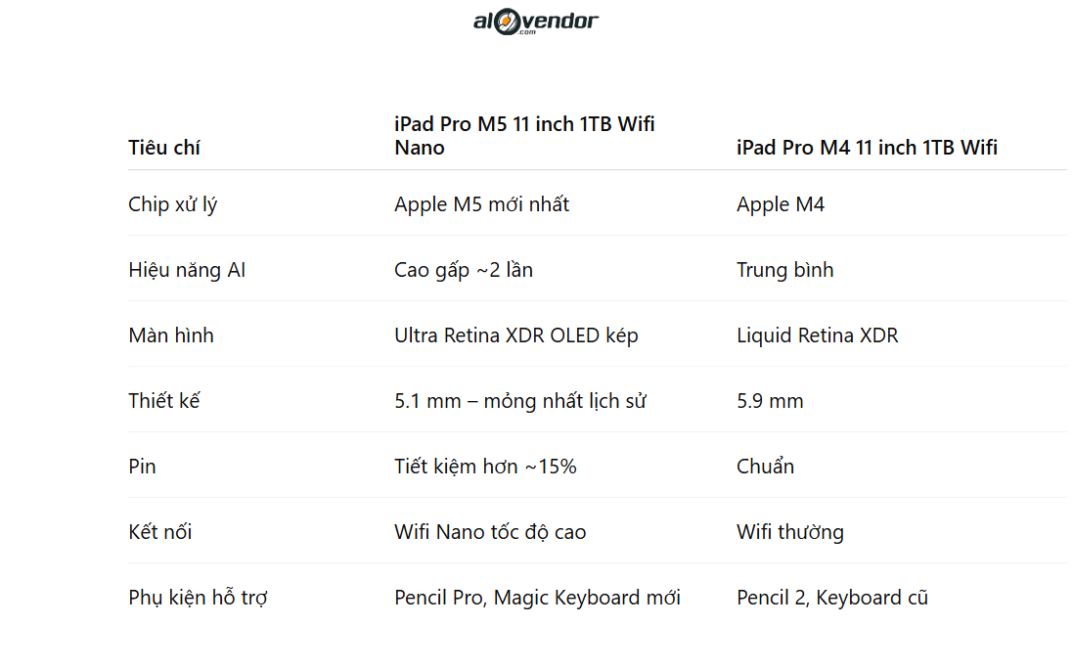Click the "Thiết kế" row label
The image size is (1073, 670).
pyautogui.click(x=164, y=401)
